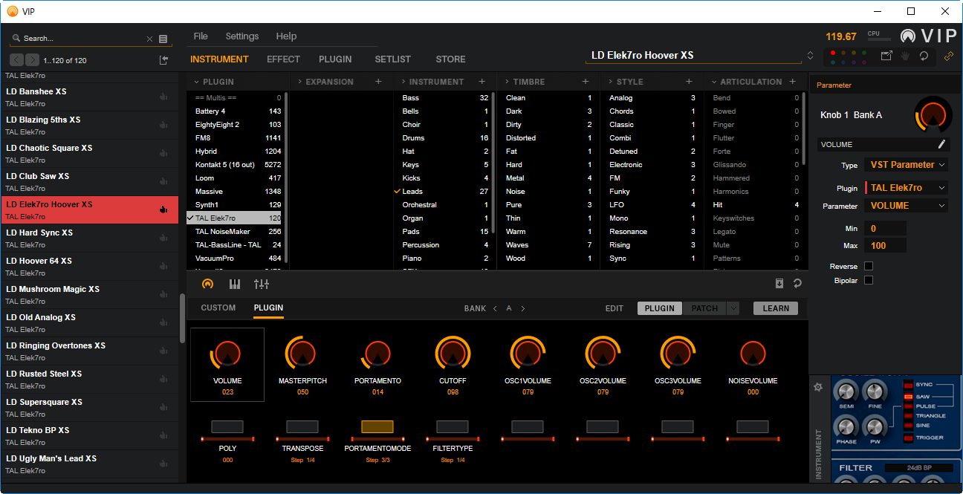The width and height of the screenshot is (963, 494).
Task: Click the pencil icon beside VOLUME name
Action: click(941, 144)
